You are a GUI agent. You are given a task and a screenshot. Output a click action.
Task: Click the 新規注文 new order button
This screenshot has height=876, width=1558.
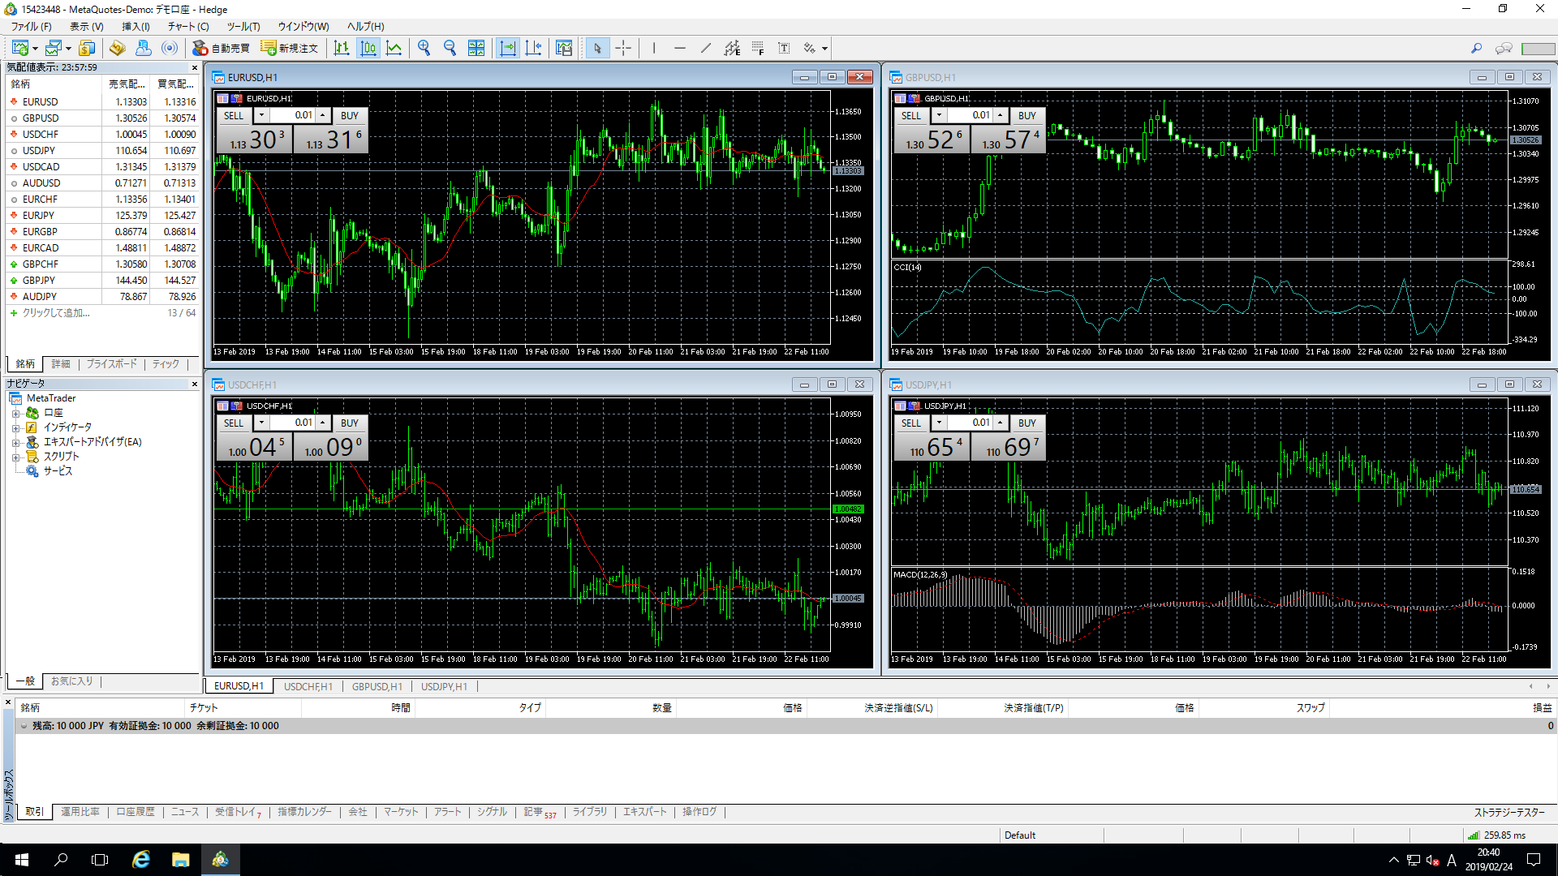pos(290,49)
